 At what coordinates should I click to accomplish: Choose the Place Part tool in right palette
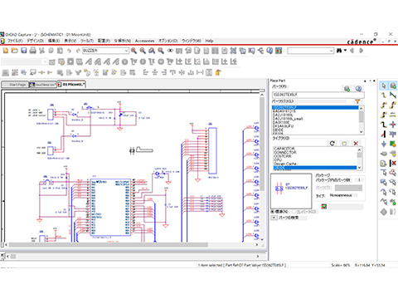click(393, 86)
